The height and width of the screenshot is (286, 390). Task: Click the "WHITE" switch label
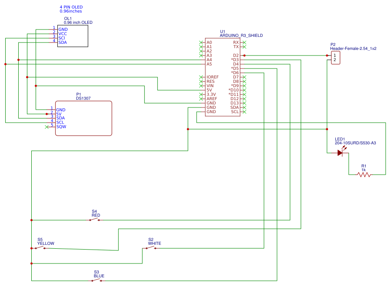click(x=155, y=244)
